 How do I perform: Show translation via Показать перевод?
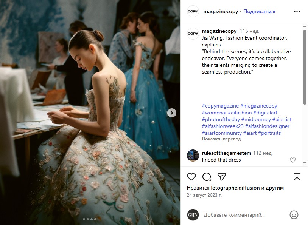[x=221, y=139]
